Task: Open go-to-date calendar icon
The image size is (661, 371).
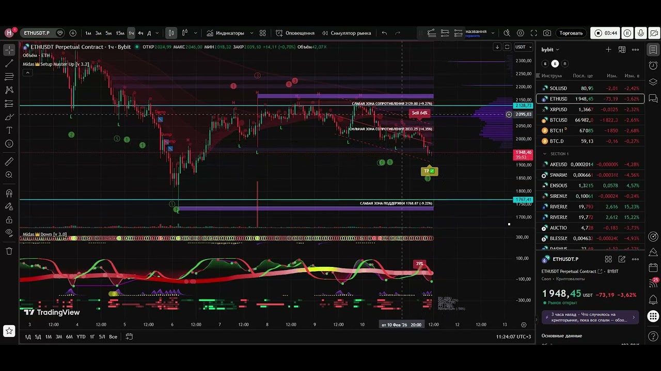Action: pyautogui.click(x=129, y=336)
